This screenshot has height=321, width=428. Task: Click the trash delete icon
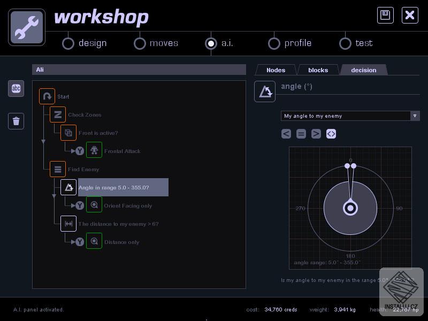(x=16, y=121)
